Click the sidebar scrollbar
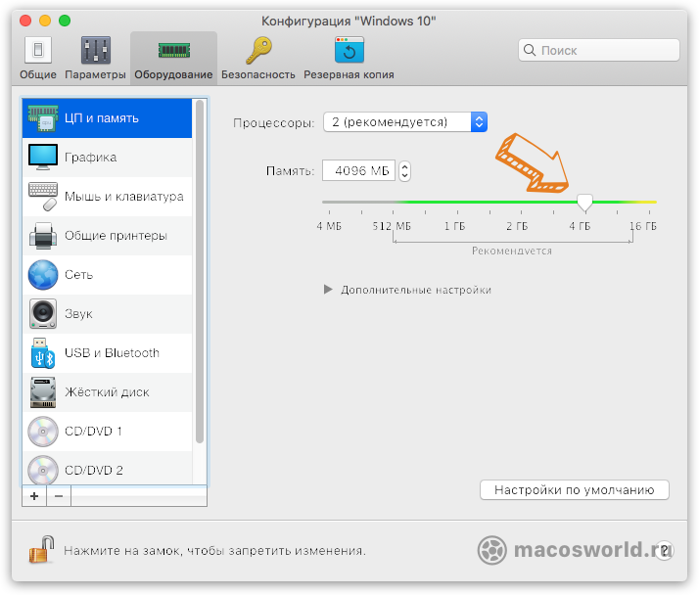This screenshot has width=699, height=595. click(200, 272)
